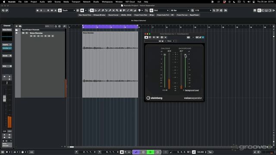This screenshot has height=155, width=276.
Task: Click the AQ button in bottom bar
Action: coord(31,152)
